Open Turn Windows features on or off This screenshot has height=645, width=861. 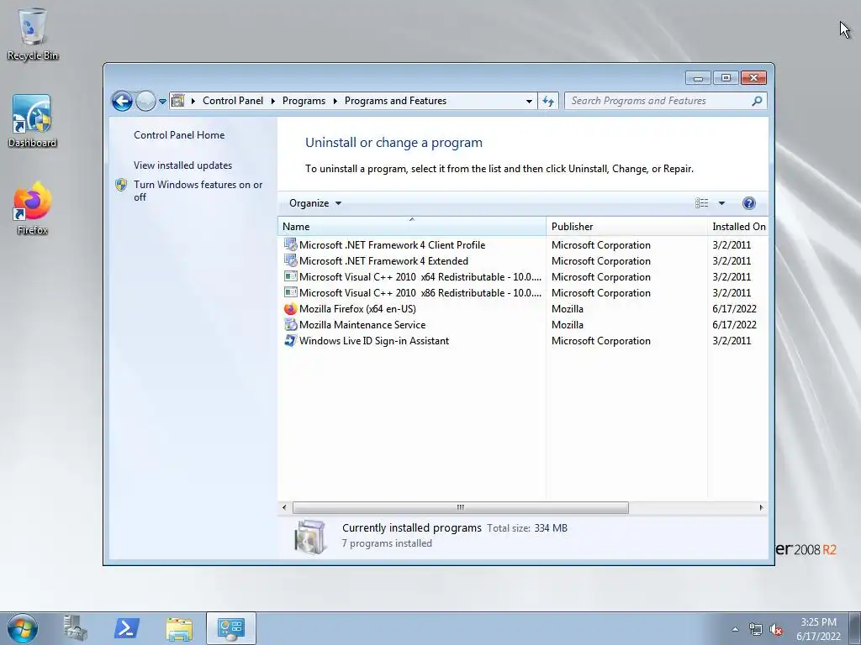pyautogui.click(x=198, y=191)
